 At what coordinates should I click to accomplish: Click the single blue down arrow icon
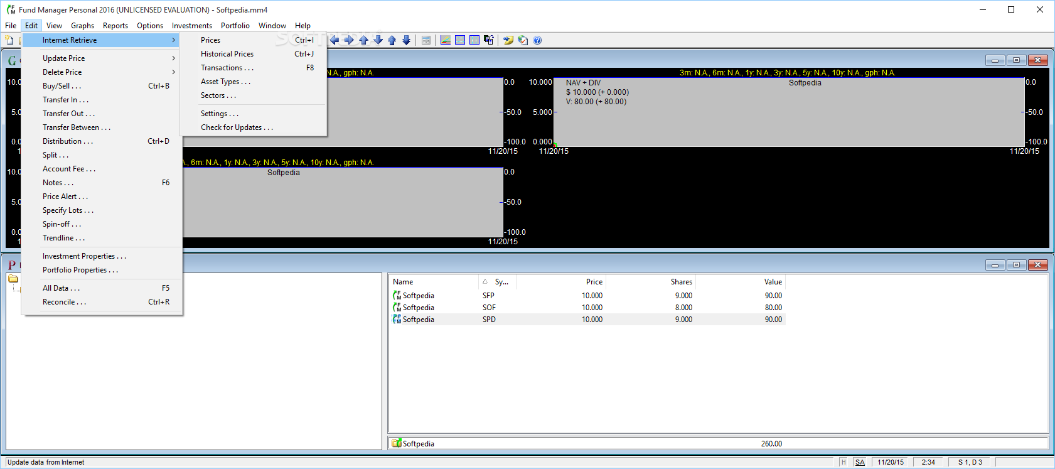(x=378, y=40)
